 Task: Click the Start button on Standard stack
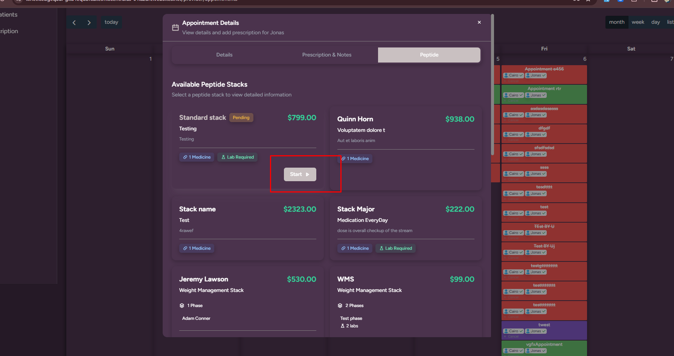coord(300,174)
